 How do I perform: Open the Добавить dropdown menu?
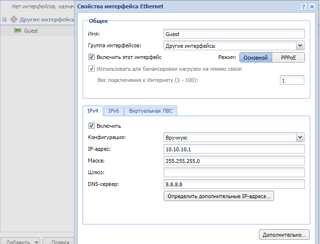37,242
